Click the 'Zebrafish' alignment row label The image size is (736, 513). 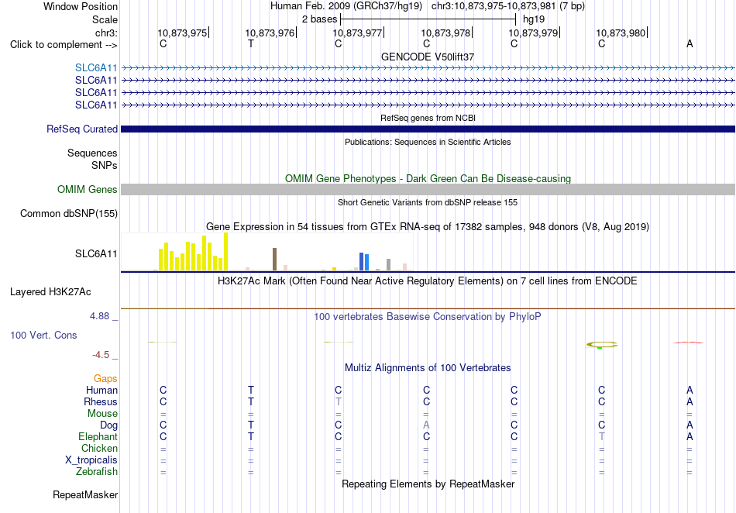97,472
